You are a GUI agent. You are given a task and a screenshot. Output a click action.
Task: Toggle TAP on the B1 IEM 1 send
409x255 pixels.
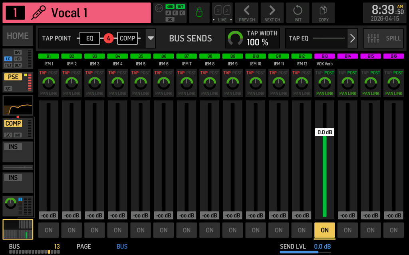pyautogui.click(x=43, y=73)
